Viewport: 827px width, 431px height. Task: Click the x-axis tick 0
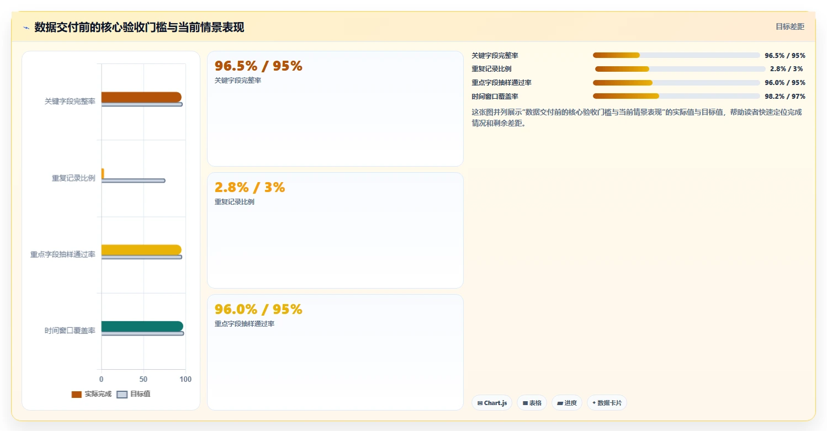pyautogui.click(x=101, y=380)
